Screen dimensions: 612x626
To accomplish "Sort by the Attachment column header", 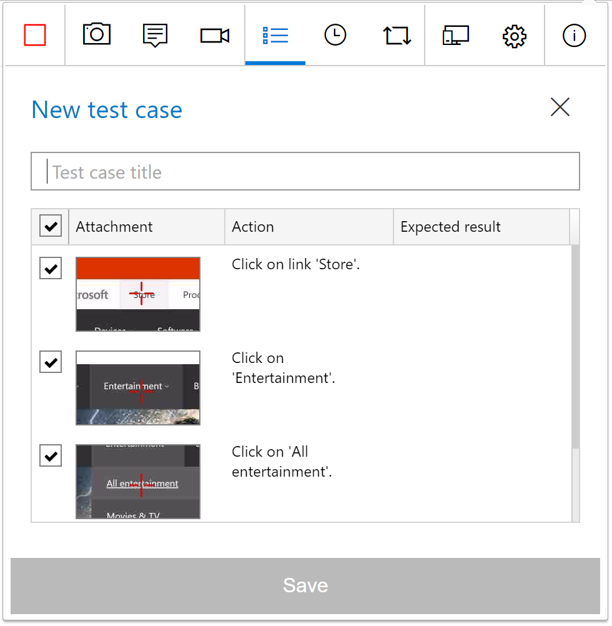I will click(114, 227).
